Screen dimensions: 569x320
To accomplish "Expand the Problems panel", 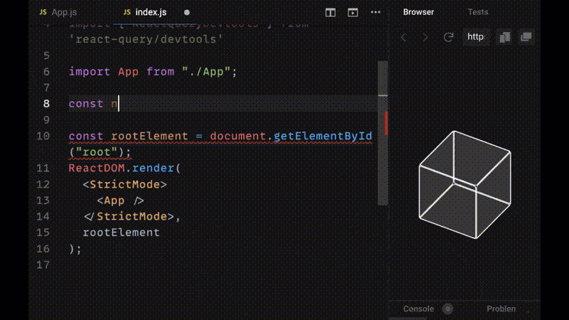I will tap(501, 309).
